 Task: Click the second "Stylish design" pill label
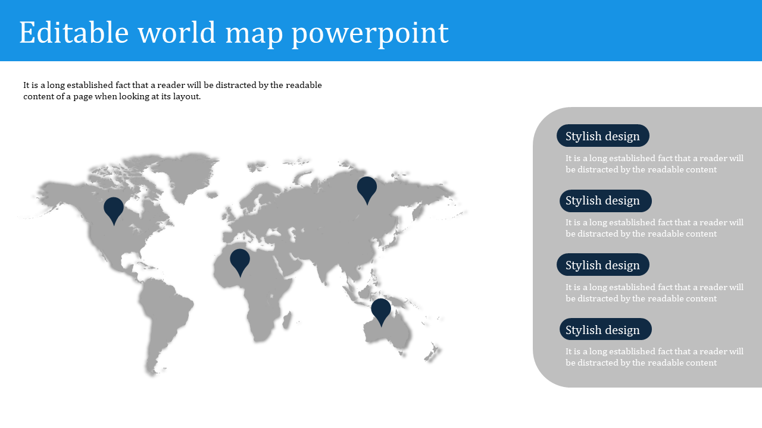pos(605,201)
